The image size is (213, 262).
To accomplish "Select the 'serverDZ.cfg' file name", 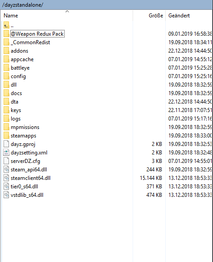I will click(25, 161).
